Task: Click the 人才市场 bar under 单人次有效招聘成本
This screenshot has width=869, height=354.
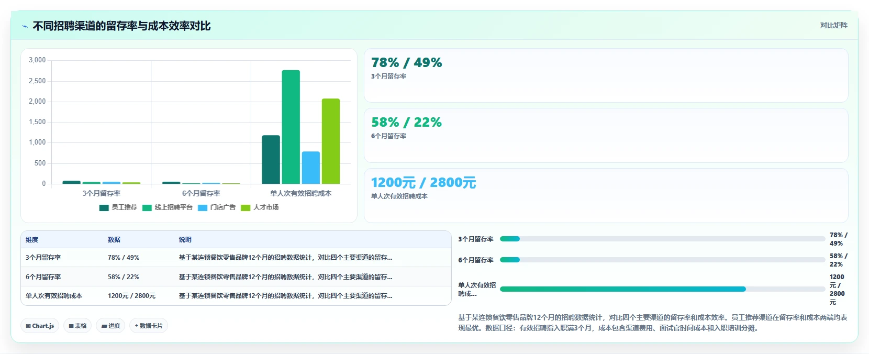Action: [331, 141]
